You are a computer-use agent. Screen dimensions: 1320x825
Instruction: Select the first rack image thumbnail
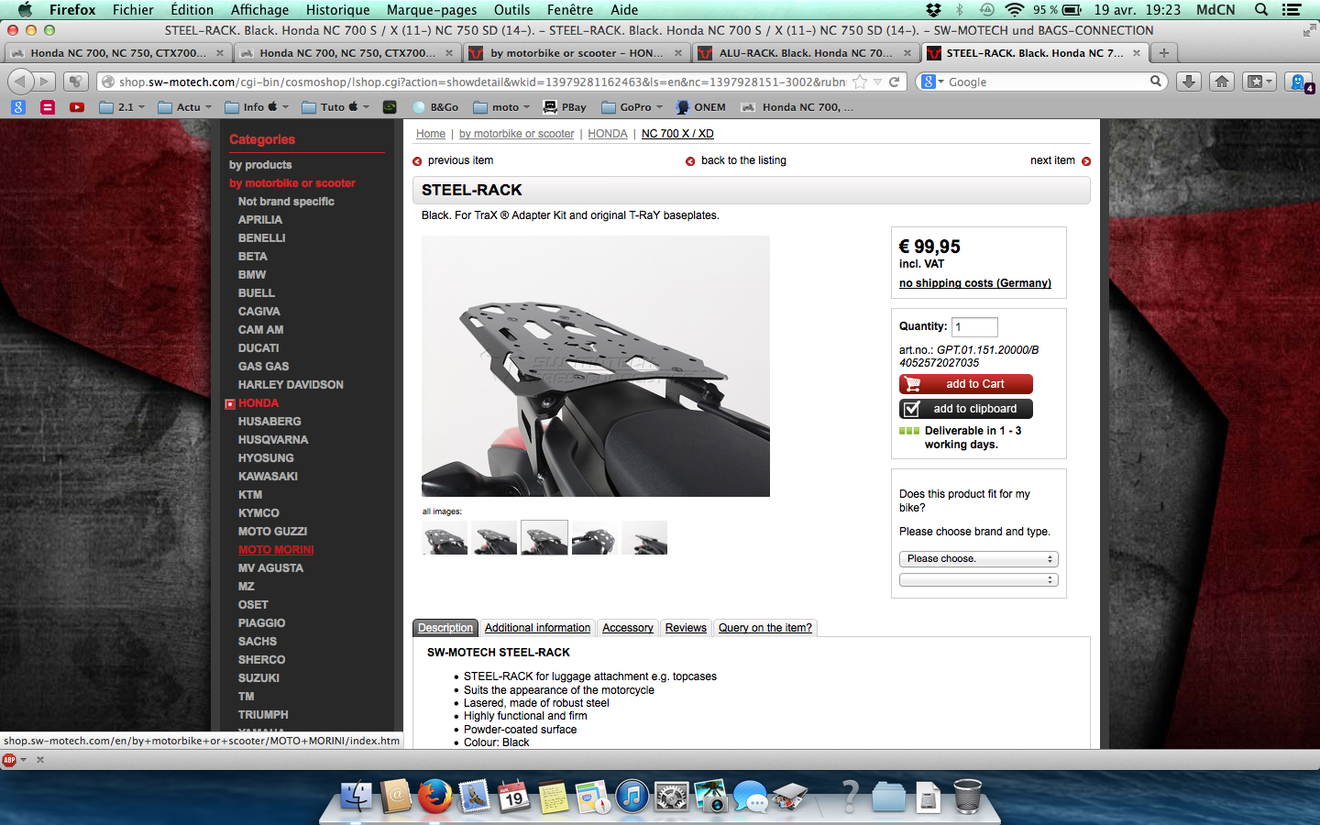point(445,538)
